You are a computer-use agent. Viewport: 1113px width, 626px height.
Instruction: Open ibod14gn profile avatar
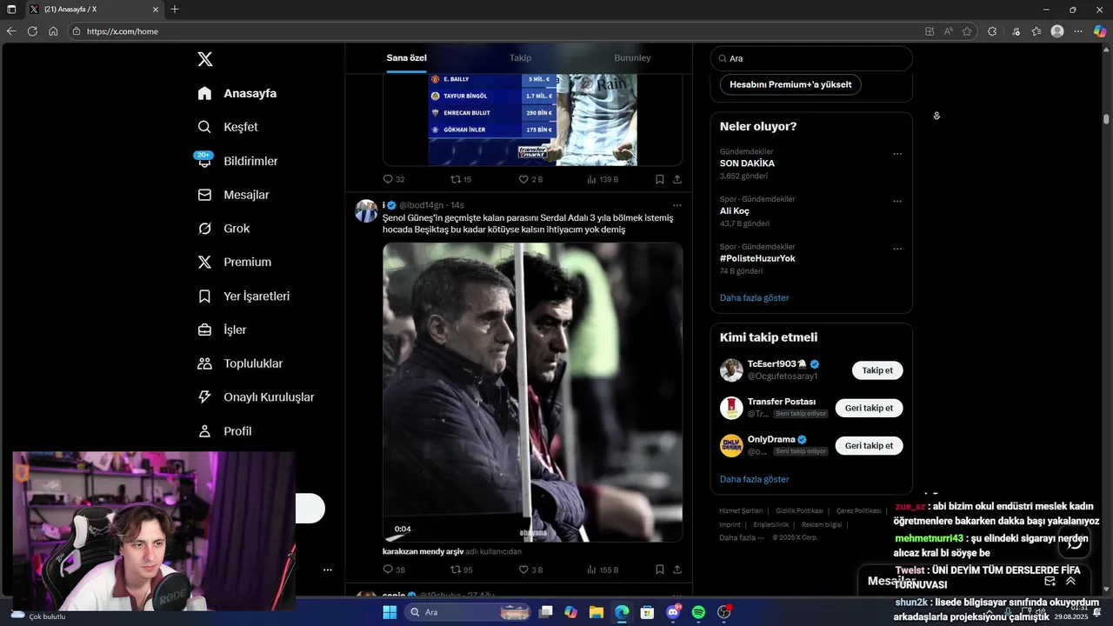tap(366, 210)
